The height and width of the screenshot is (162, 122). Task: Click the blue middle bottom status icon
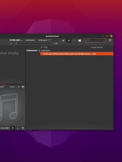click(x=18, y=128)
